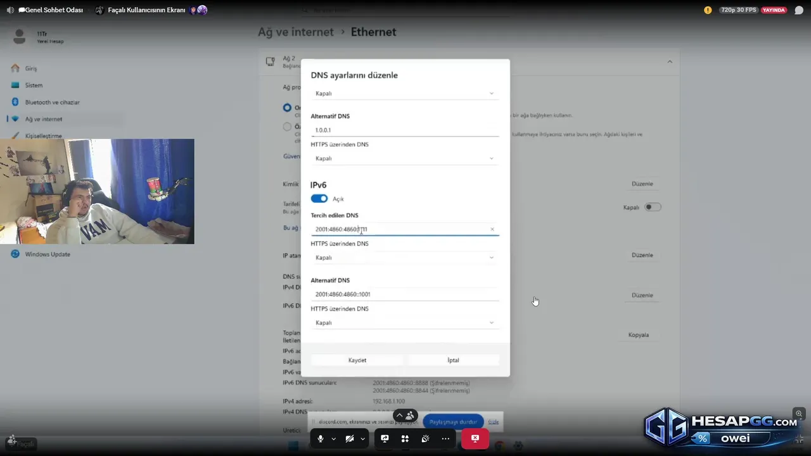This screenshot has height=456, width=811.
Task: Turn on camera in Discord controls
Action: click(x=350, y=438)
